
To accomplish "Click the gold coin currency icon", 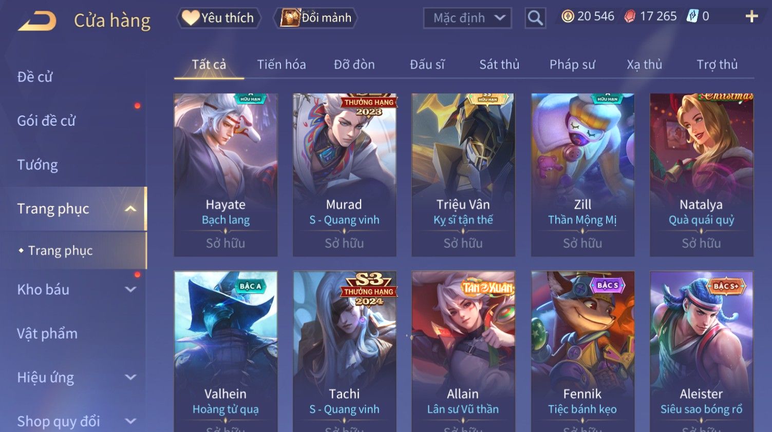I will [568, 16].
